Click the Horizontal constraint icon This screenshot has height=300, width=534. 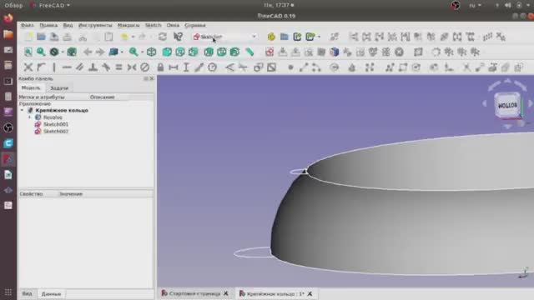tap(67, 67)
